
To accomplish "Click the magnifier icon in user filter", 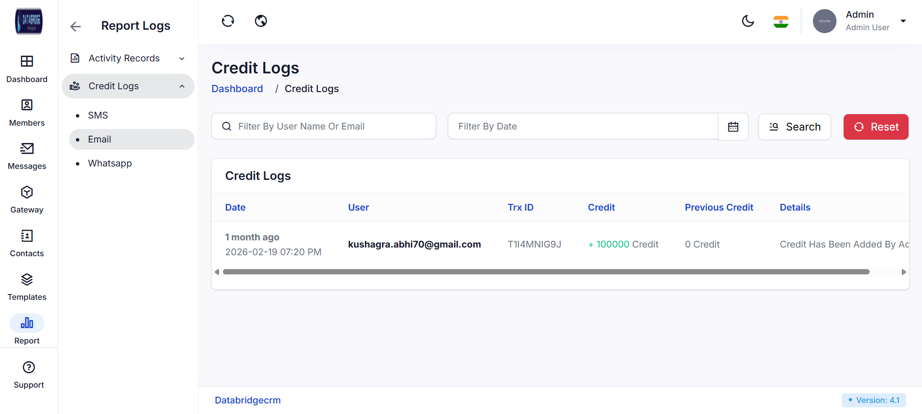I will 227,126.
